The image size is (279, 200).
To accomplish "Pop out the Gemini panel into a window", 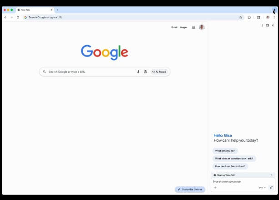I will pyautogui.click(x=268, y=26).
